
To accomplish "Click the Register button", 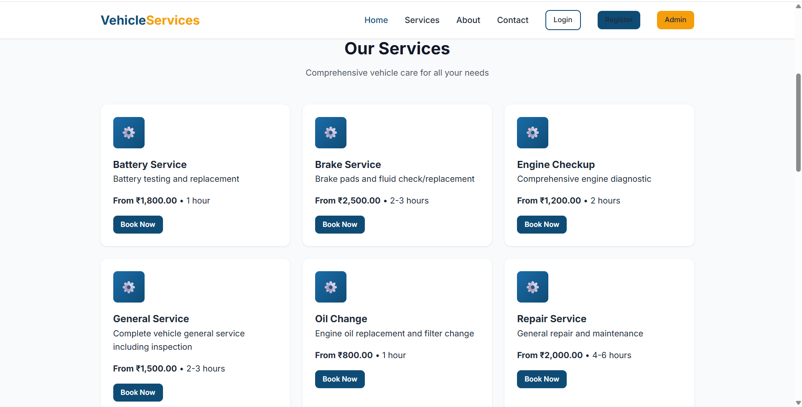I will (x=619, y=20).
